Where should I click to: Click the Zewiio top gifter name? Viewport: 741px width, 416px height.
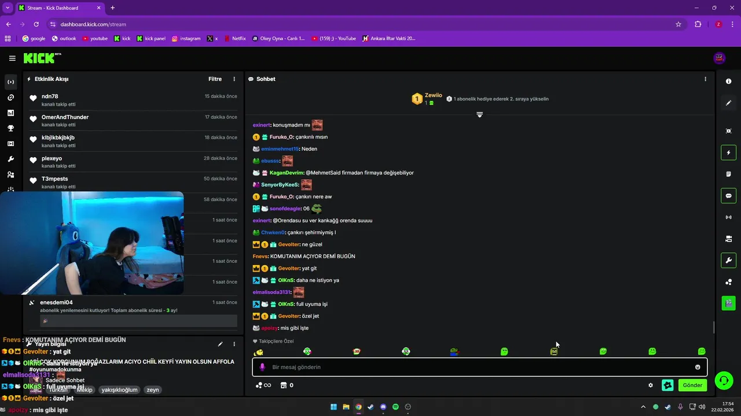point(433,95)
